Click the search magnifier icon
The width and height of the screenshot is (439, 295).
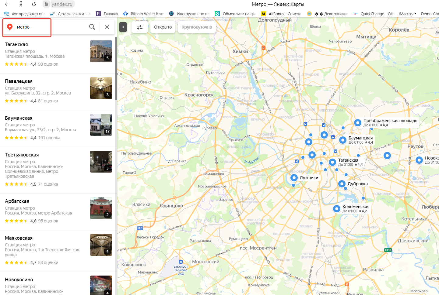point(92,27)
